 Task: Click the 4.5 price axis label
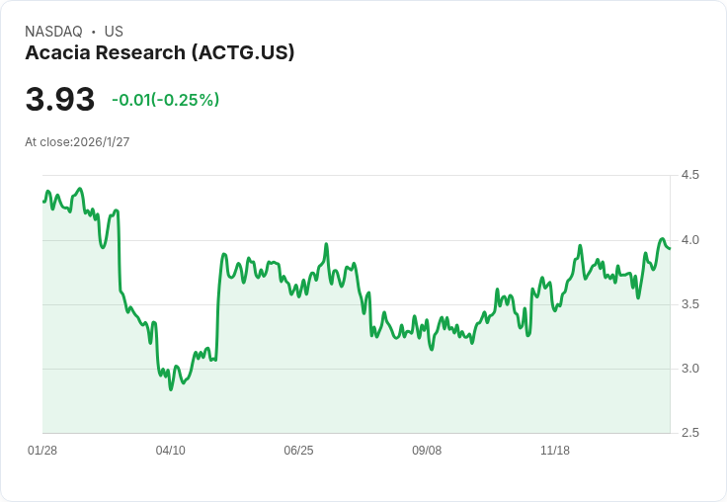[x=689, y=175]
